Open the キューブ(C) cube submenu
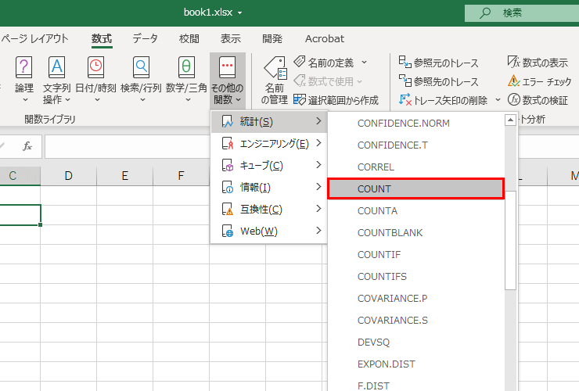The height and width of the screenshot is (391, 579). point(269,165)
